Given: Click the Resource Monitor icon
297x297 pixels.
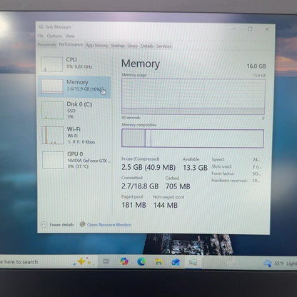Looking at the screenshot, I should (82, 224).
